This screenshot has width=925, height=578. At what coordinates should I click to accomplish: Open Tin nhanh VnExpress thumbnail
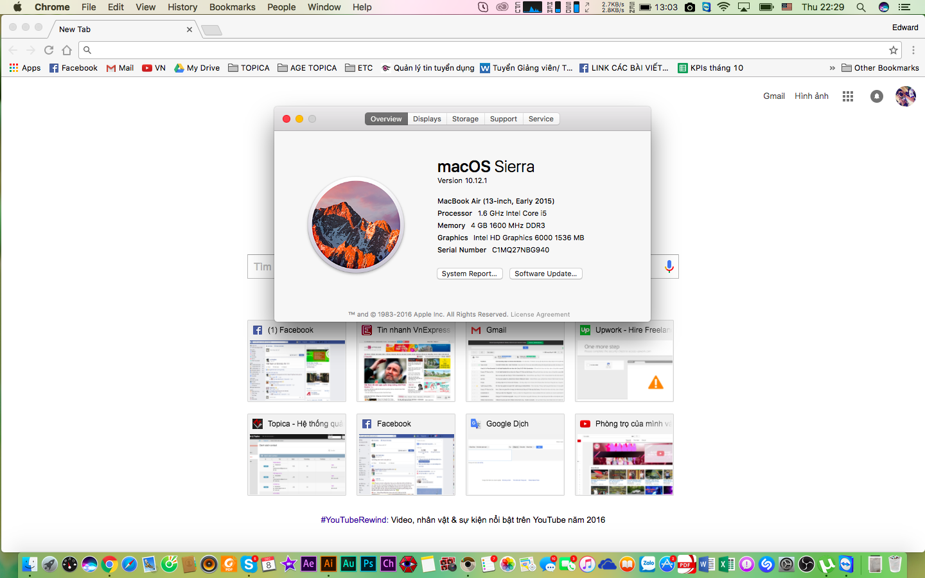pyautogui.click(x=406, y=361)
